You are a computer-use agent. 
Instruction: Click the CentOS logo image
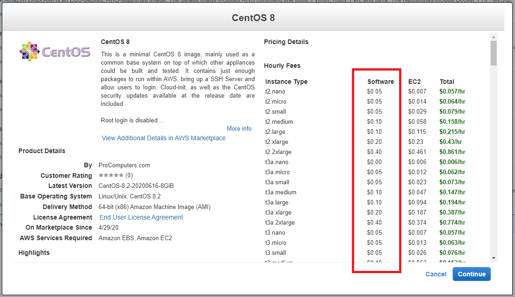[x=55, y=52]
